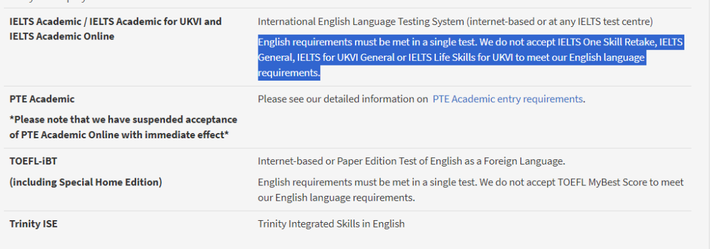The width and height of the screenshot is (710, 249).
Task: Open the PTE Academic entry requirements link
Action: (x=508, y=99)
